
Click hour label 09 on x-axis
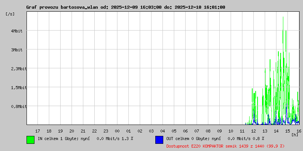tap(220, 131)
